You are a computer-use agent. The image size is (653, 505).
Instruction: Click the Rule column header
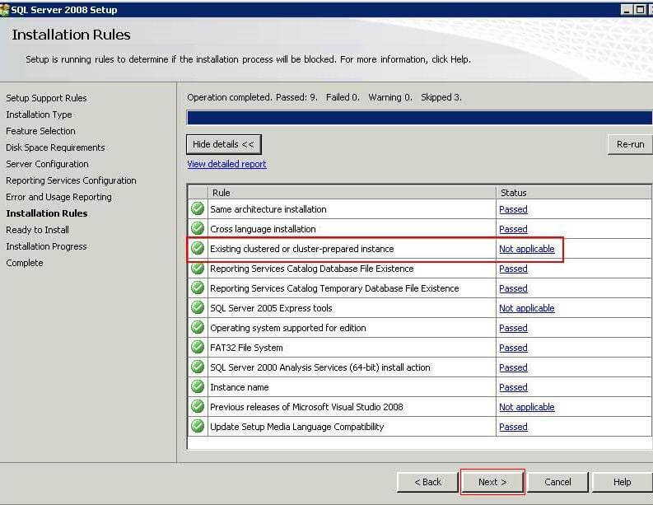221,193
